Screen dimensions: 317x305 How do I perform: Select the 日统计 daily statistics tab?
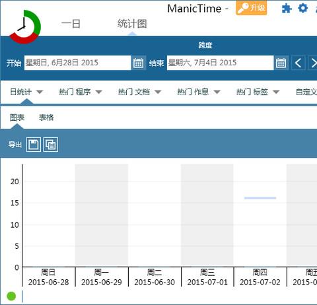21,92
